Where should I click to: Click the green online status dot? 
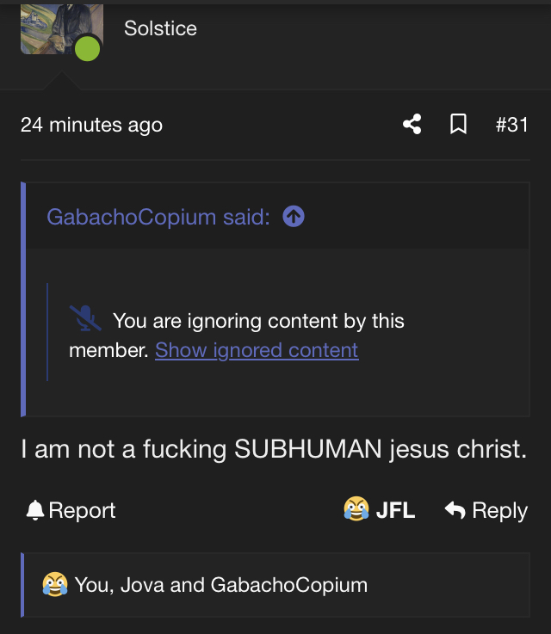tap(87, 48)
